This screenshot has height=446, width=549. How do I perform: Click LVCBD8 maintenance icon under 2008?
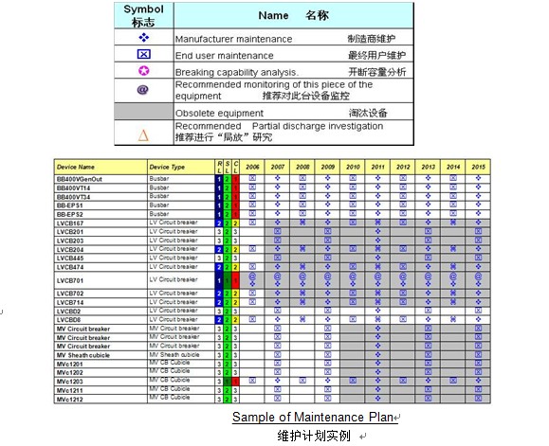click(x=302, y=319)
